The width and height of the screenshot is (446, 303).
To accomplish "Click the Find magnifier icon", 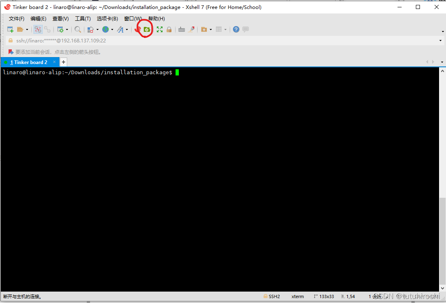I will coord(78,29).
